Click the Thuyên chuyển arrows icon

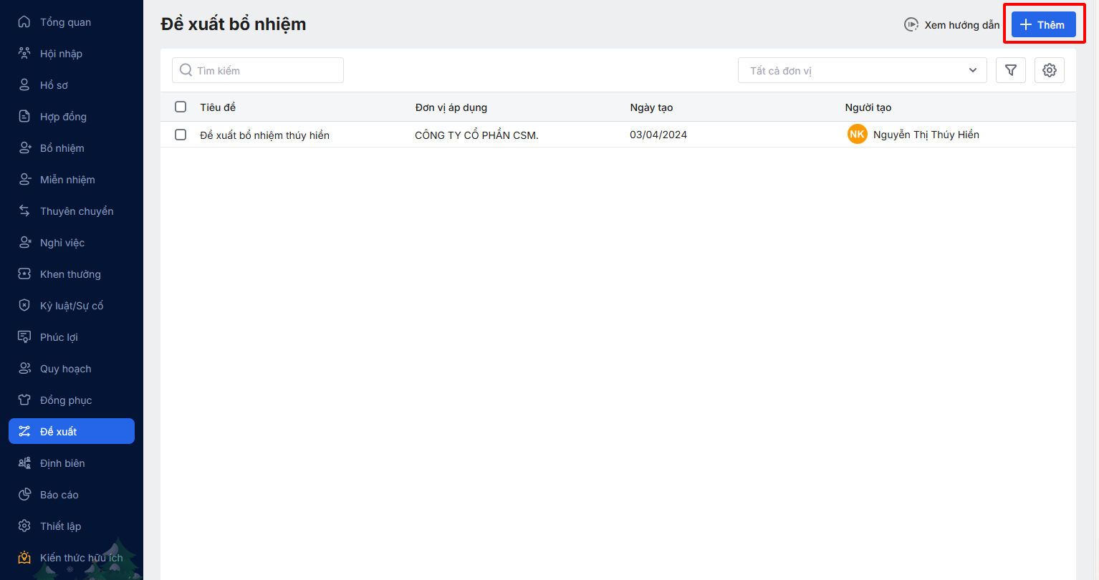coord(24,211)
